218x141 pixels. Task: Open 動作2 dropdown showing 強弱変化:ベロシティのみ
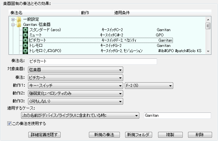coord(75,93)
